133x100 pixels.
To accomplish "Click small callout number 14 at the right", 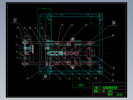I will click(x=113, y=74).
